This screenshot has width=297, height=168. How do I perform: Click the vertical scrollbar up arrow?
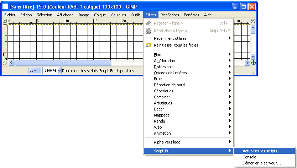[253, 28]
